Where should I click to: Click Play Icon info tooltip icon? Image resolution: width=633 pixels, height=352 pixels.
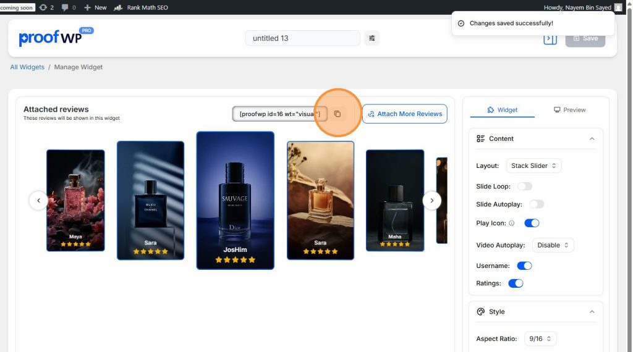[511, 223]
